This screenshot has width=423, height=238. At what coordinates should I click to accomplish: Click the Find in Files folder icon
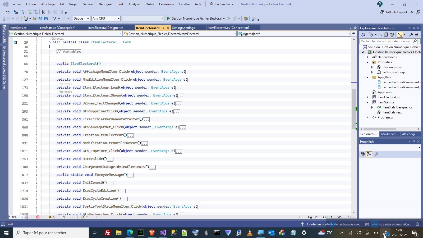[x=246, y=19]
